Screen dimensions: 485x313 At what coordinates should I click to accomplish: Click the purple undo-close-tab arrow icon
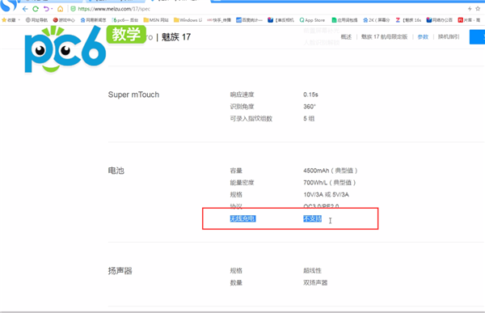coord(46,9)
